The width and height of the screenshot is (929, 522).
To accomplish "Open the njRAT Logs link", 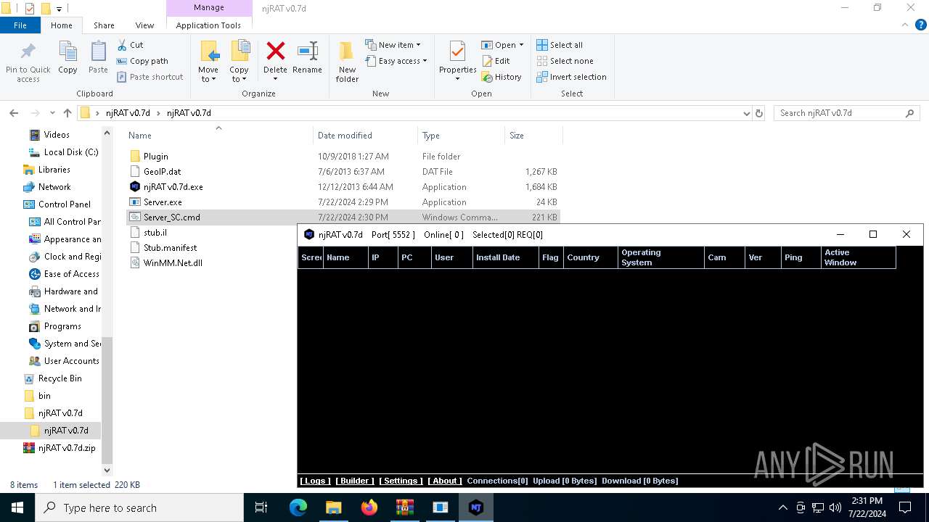I will click(x=315, y=481).
